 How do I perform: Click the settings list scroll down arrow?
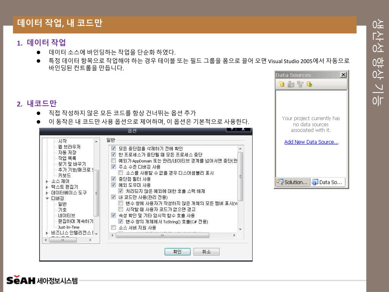[240, 229]
